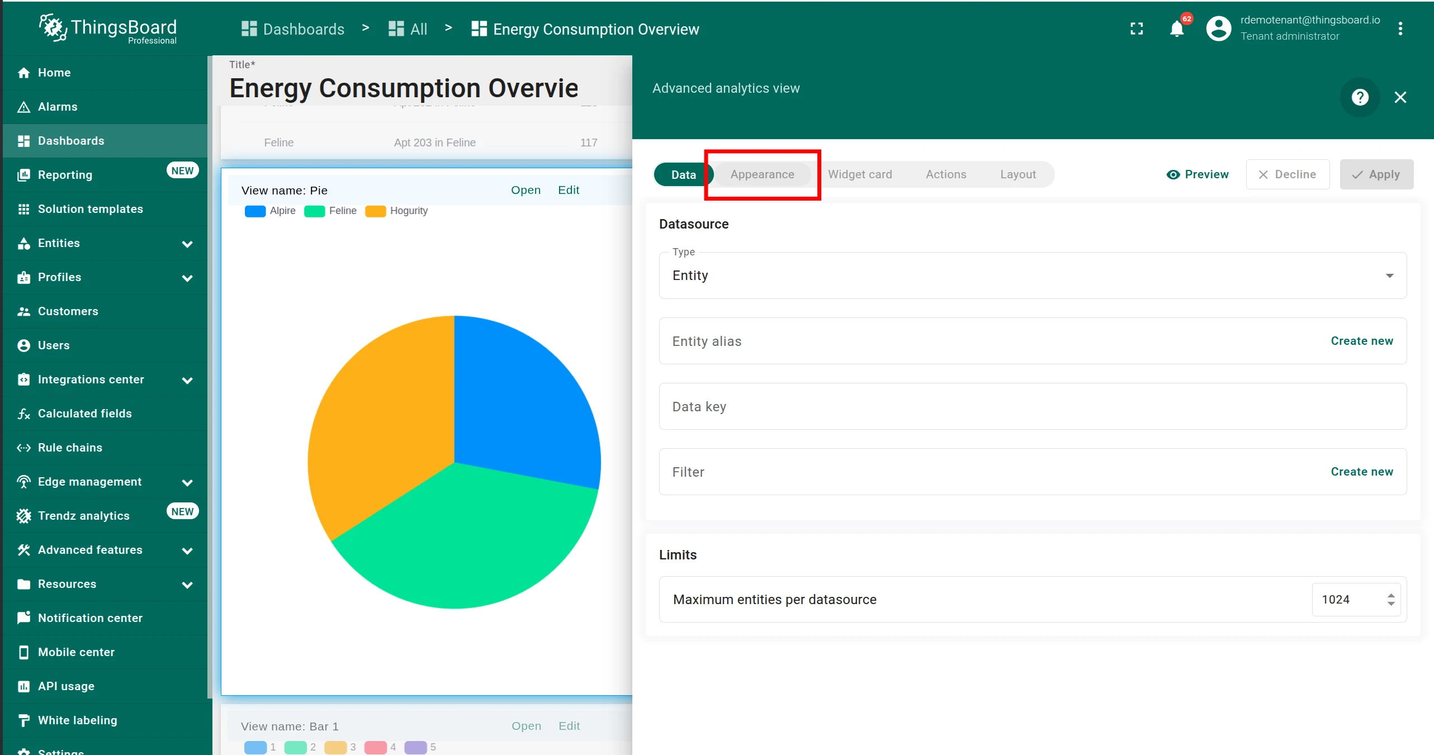Open the Users page

tap(105, 345)
